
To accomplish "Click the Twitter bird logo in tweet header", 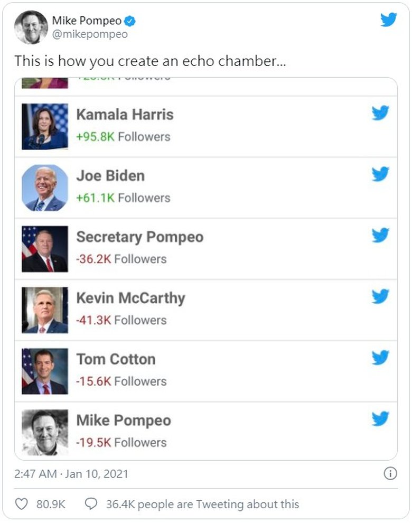I will pyautogui.click(x=389, y=20).
